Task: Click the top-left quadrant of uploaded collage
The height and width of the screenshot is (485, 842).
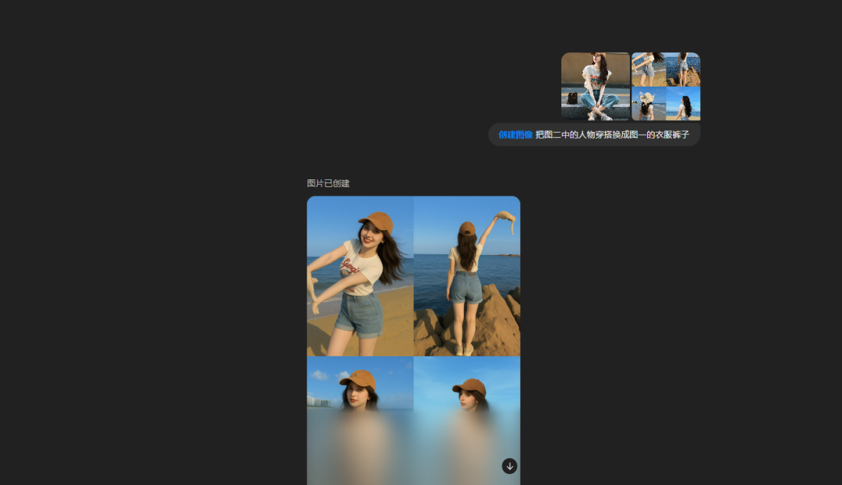Action: [648, 69]
